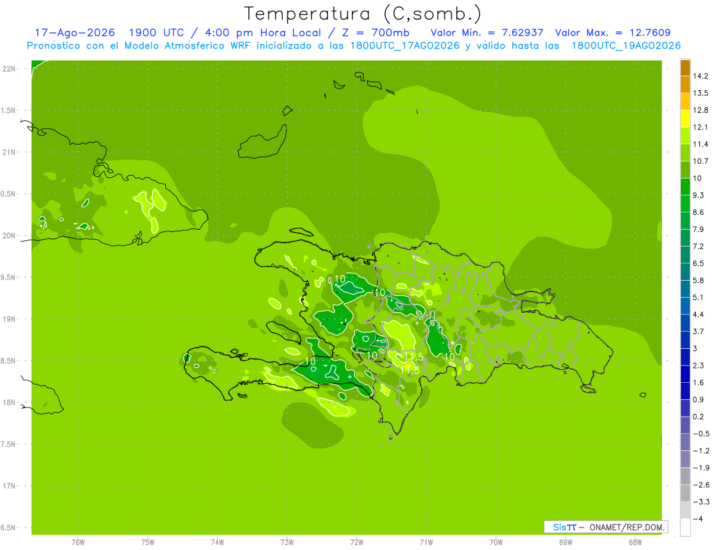Click the '-3.3' color scale value
This screenshot has width=713, height=550.
pos(701,501)
